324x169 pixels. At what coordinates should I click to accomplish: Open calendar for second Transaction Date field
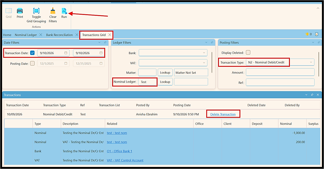pyautogui.click(x=101, y=53)
